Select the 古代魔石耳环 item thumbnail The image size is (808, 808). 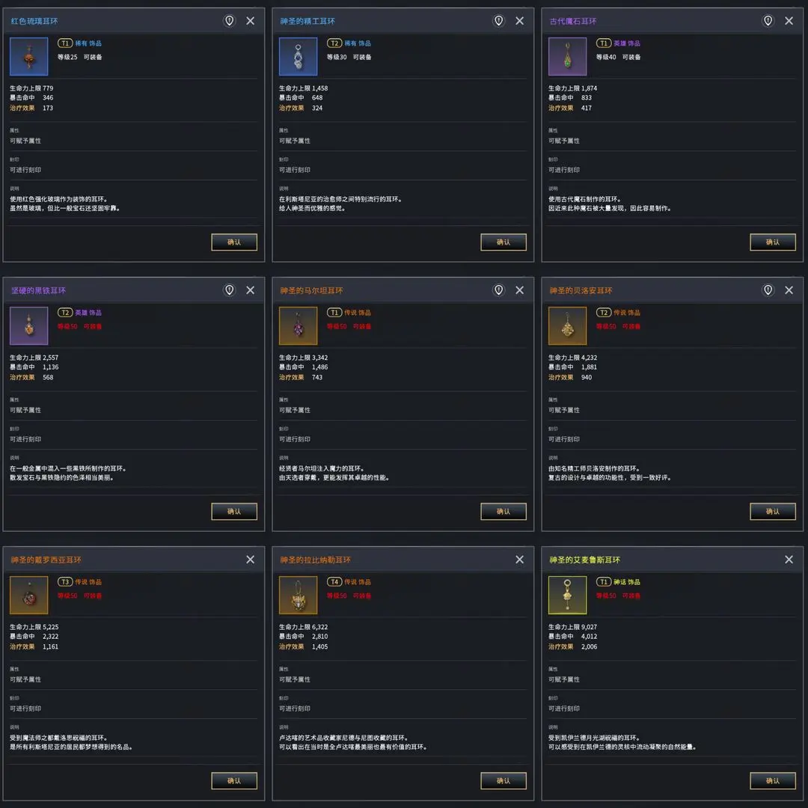click(x=568, y=57)
